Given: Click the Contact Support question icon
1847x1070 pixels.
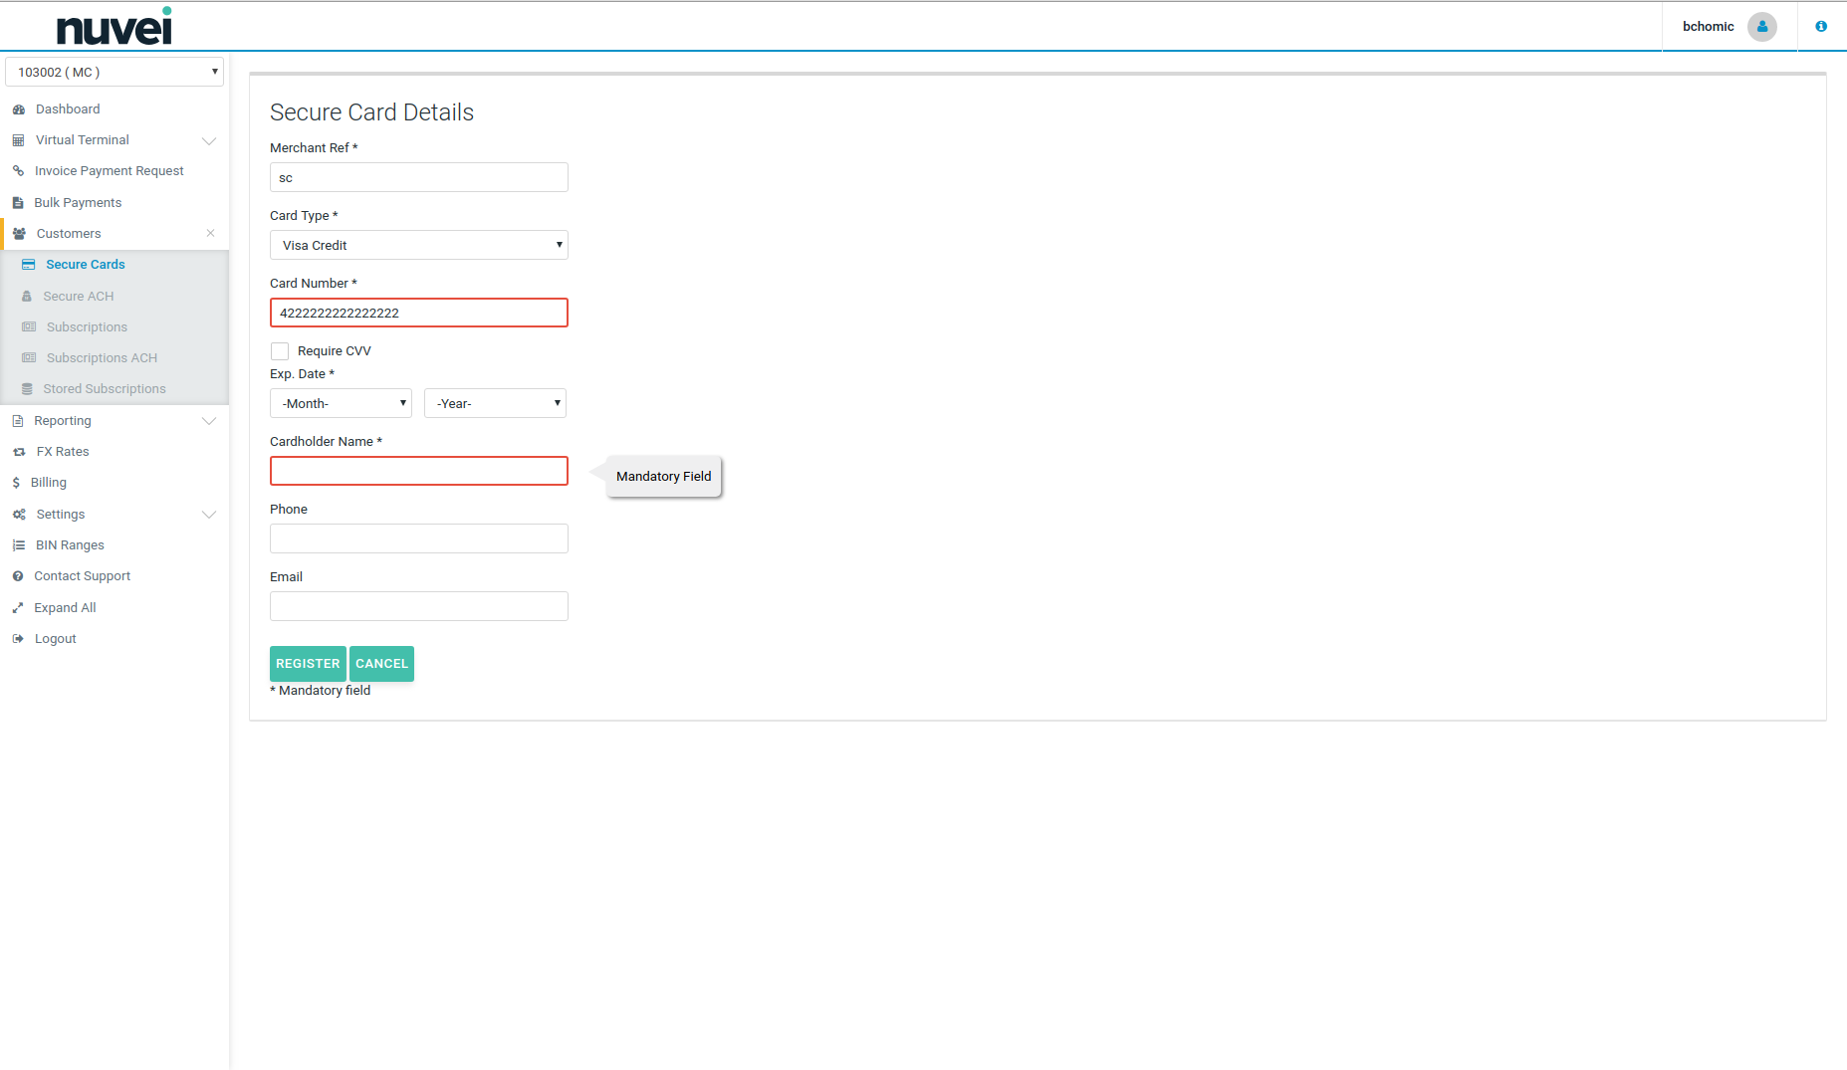Looking at the screenshot, I should [18, 576].
